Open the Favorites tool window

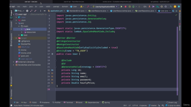[11, 94]
